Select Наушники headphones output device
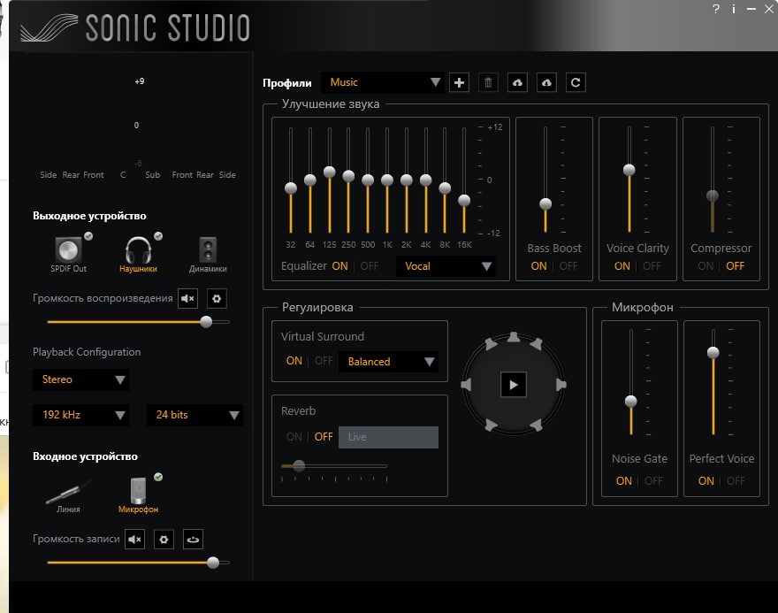The width and height of the screenshot is (778, 613). point(139,254)
